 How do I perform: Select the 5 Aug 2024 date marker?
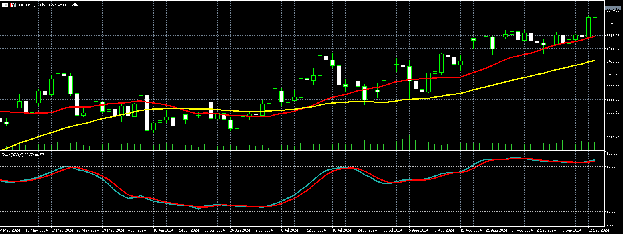418,230
